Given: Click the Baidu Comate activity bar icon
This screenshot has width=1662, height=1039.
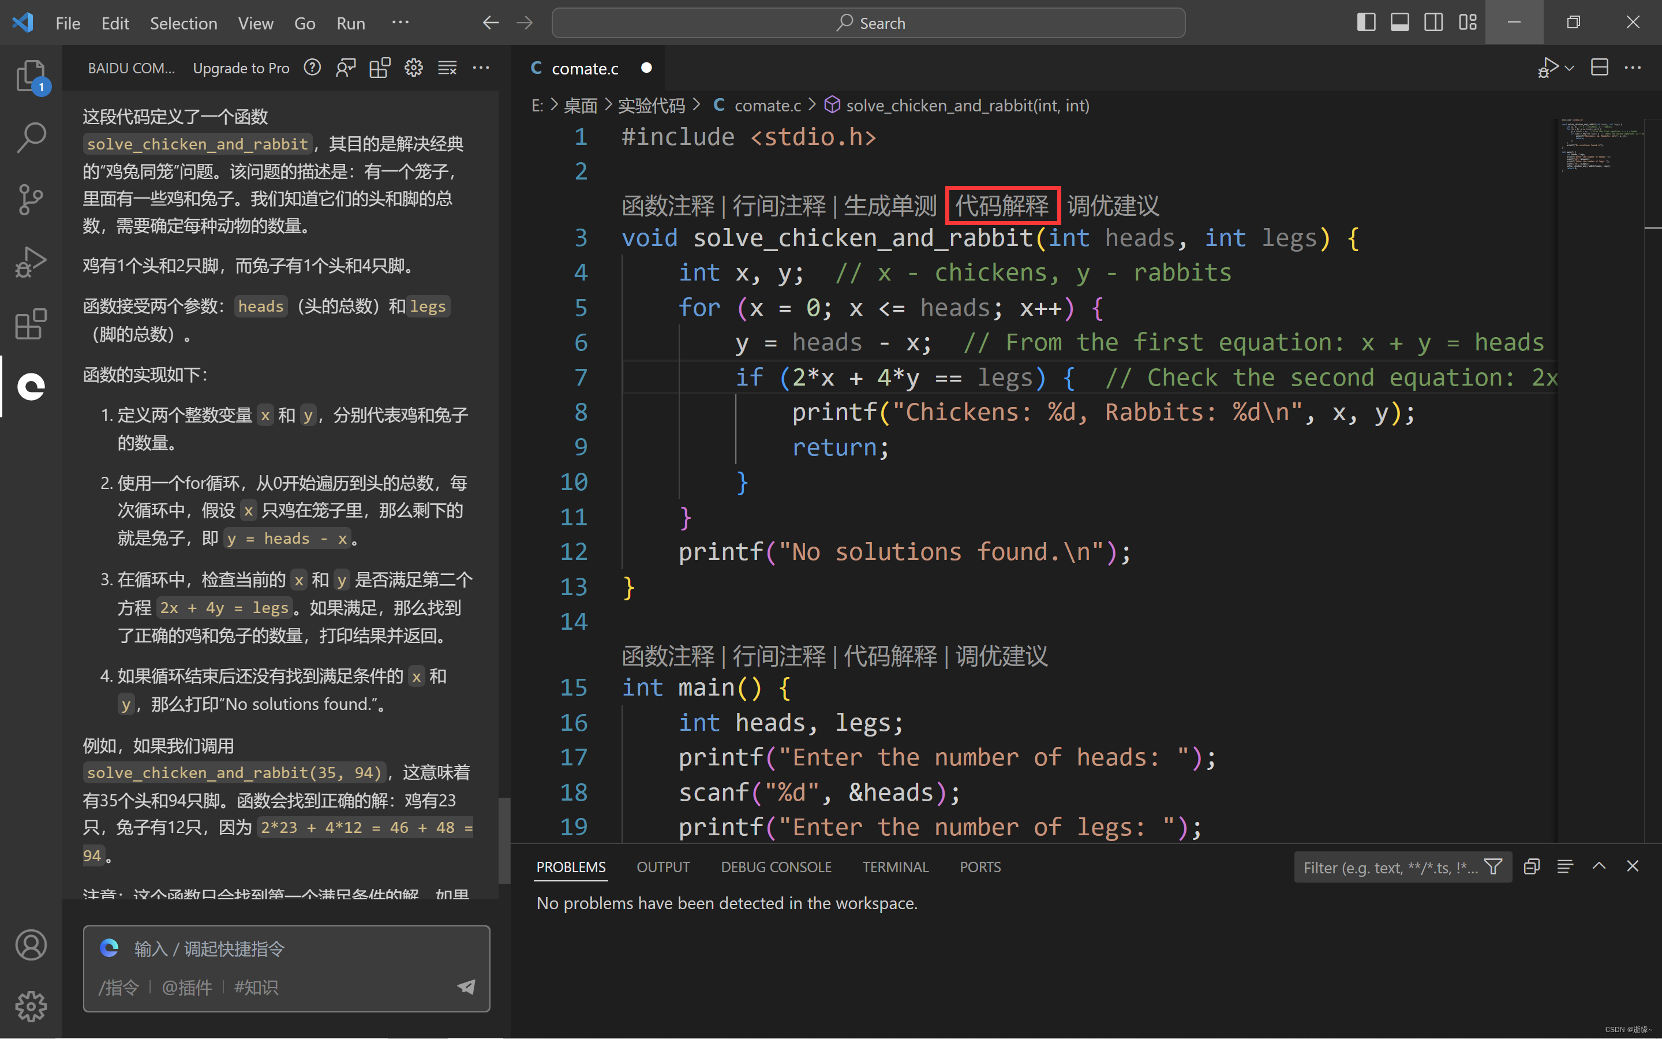Looking at the screenshot, I should click(30, 386).
